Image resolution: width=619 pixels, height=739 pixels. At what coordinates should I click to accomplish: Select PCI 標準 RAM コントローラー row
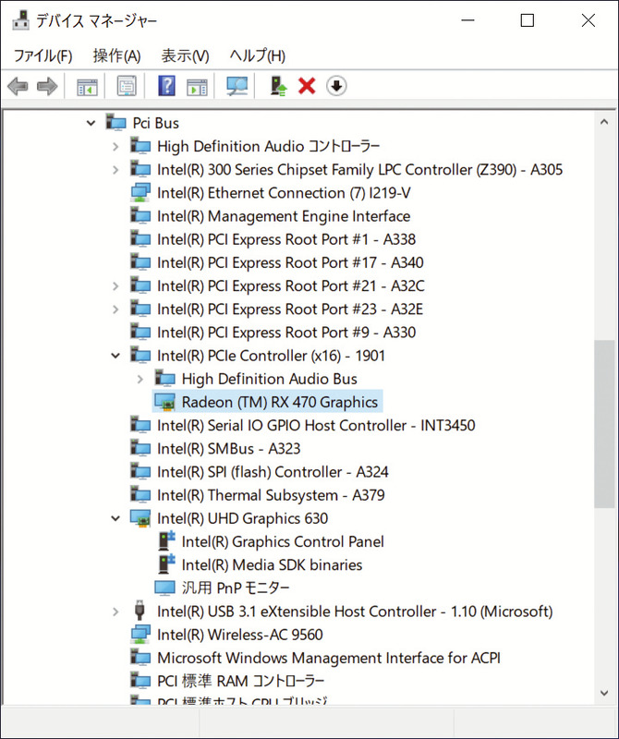(240, 681)
